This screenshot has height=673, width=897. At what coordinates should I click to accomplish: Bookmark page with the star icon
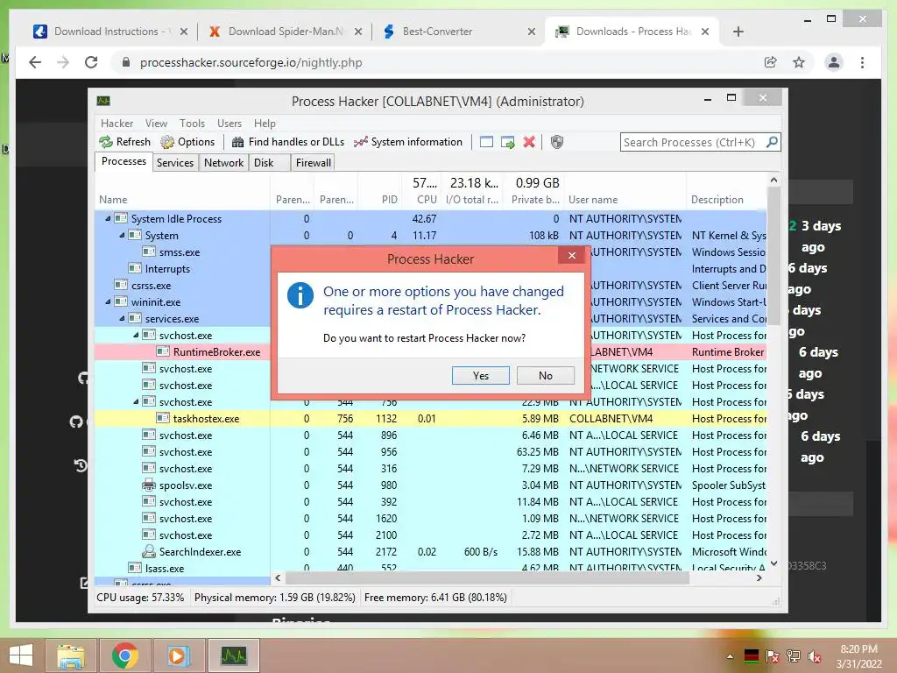(x=799, y=62)
